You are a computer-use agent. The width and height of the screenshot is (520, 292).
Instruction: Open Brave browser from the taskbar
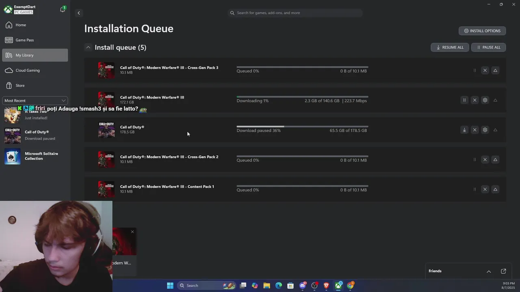pos(326,286)
